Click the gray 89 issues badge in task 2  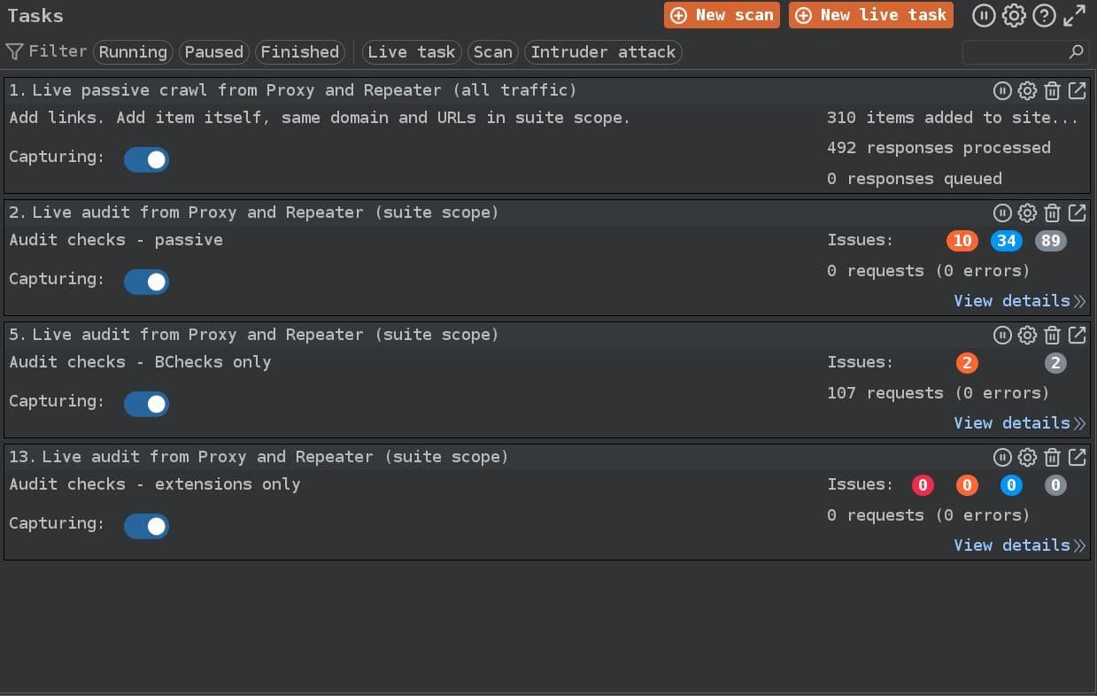coord(1051,241)
